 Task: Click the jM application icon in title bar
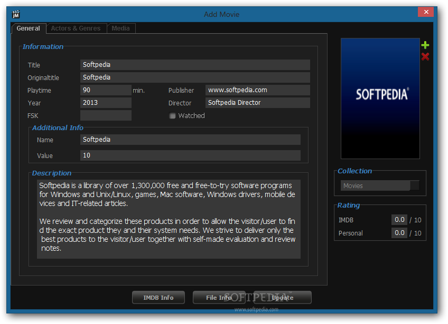click(x=16, y=14)
